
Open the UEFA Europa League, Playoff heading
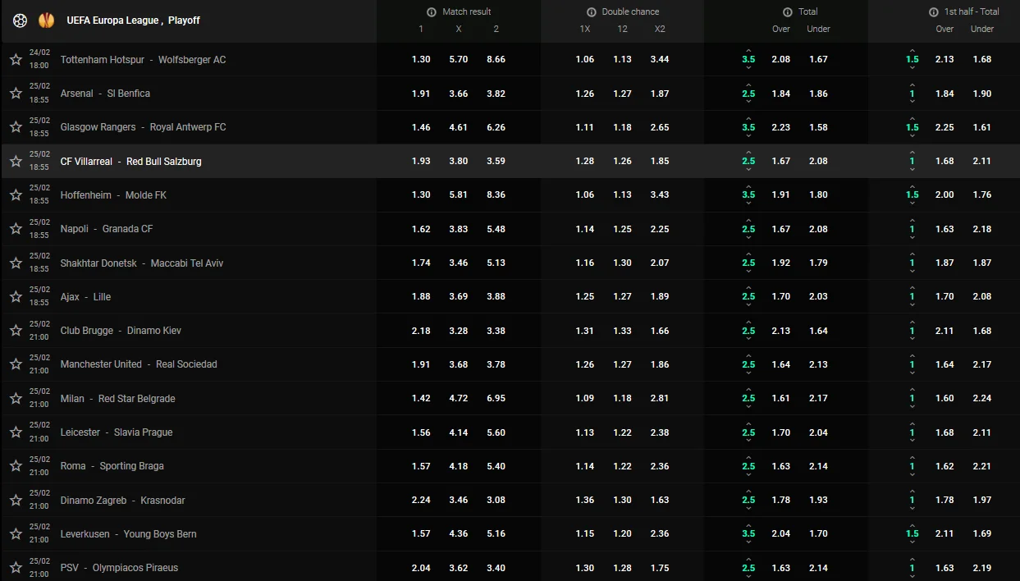click(133, 21)
